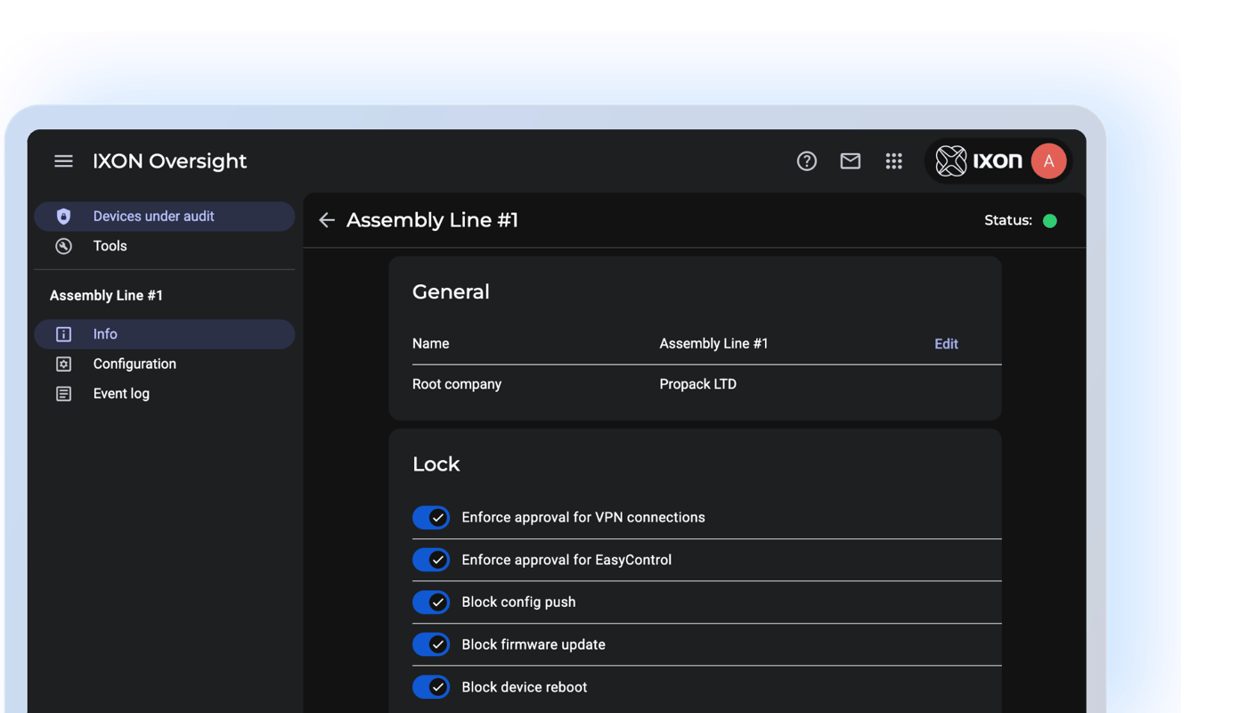Turn off Block device reboot
This screenshot has width=1247, height=713.
pos(431,687)
